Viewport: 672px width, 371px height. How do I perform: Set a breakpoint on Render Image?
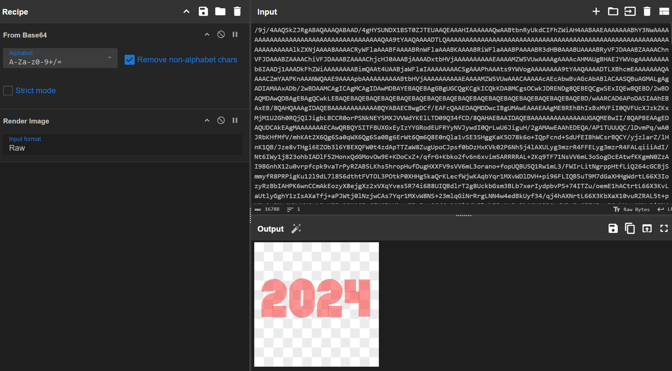click(235, 120)
